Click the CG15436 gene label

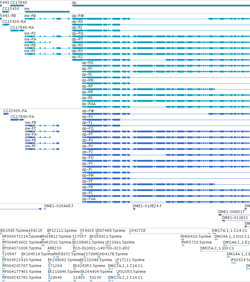tap(11, 9)
